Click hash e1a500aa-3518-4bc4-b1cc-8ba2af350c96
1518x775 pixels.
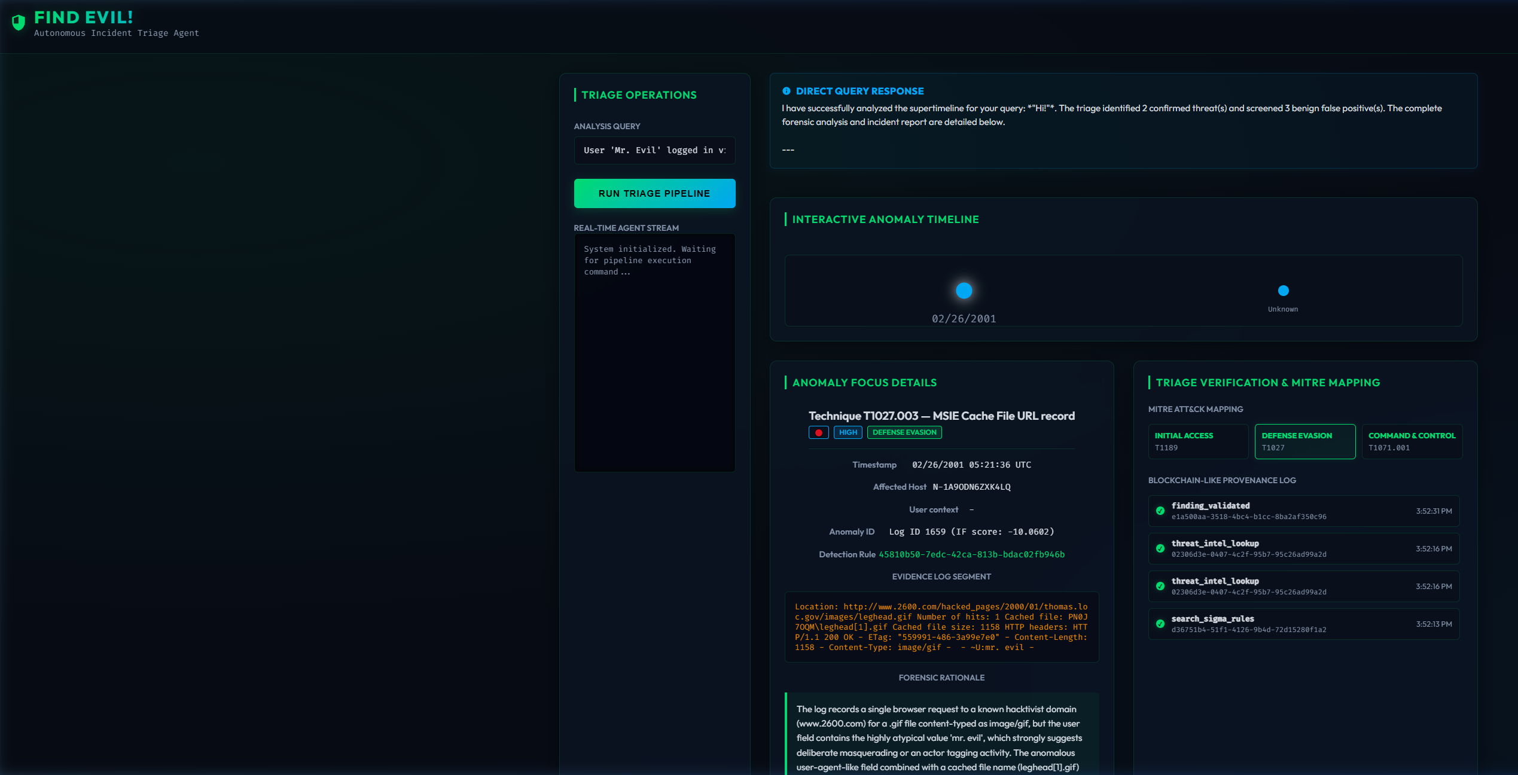pos(1249,517)
